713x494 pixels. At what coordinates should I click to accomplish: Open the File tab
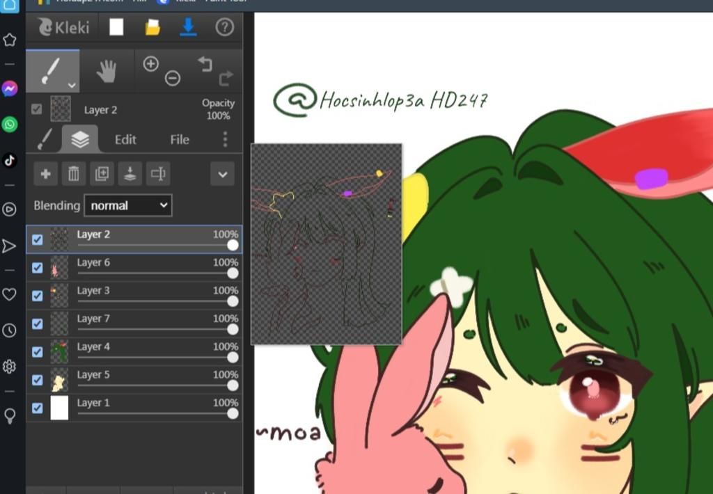[180, 140]
